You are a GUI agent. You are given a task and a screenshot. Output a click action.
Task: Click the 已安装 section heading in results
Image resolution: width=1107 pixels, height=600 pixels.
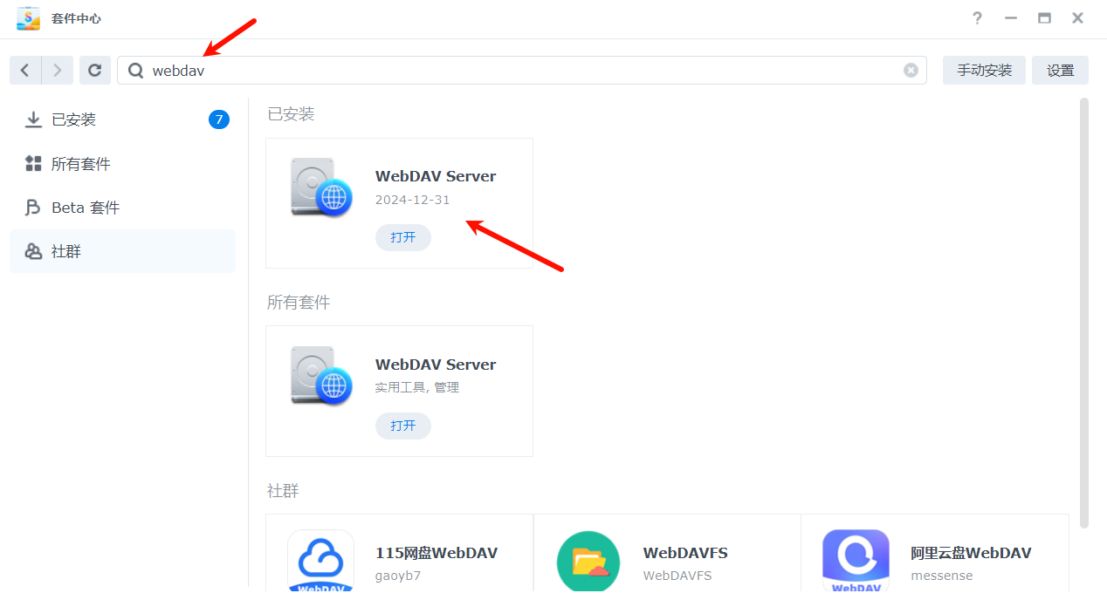pyautogui.click(x=291, y=114)
